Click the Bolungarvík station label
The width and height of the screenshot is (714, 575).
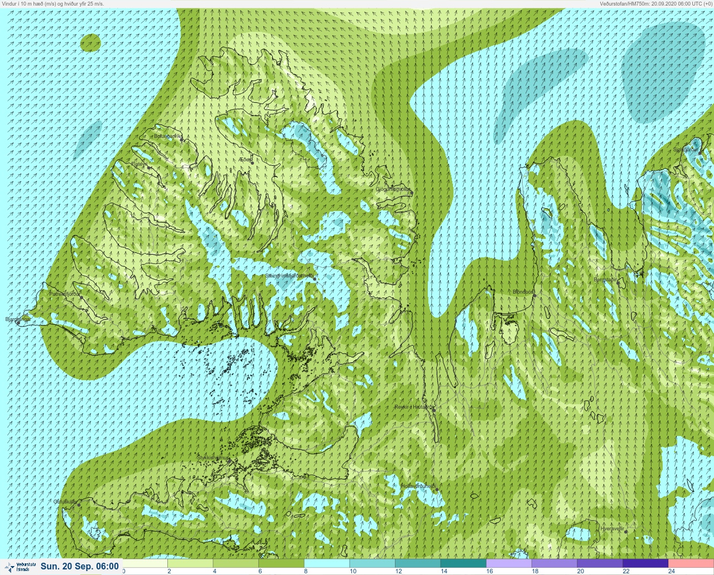(x=167, y=136)
